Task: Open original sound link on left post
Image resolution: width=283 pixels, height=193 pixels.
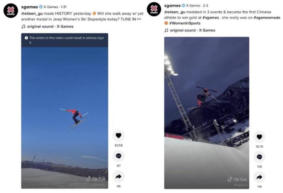Action: [x=49, y=26]
